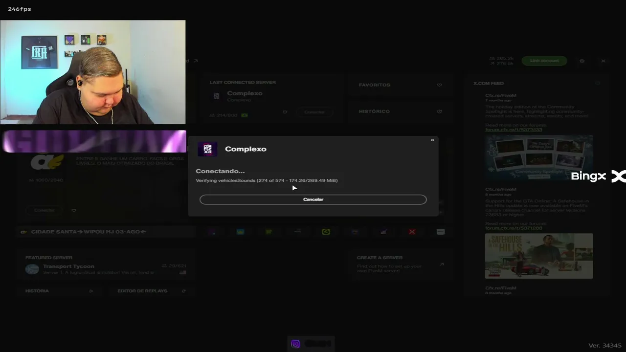Open the Community Spotlight feed image
626x352 pixels.
coord(539,158)
